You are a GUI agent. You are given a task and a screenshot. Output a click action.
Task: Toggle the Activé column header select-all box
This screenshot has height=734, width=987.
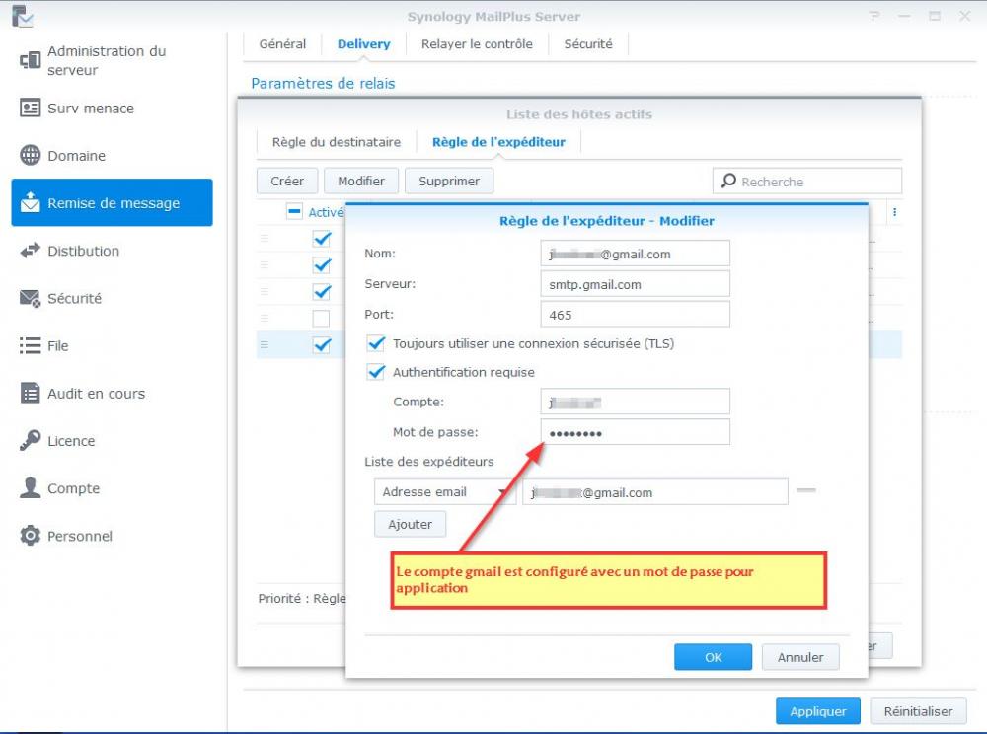coord(294,212)
